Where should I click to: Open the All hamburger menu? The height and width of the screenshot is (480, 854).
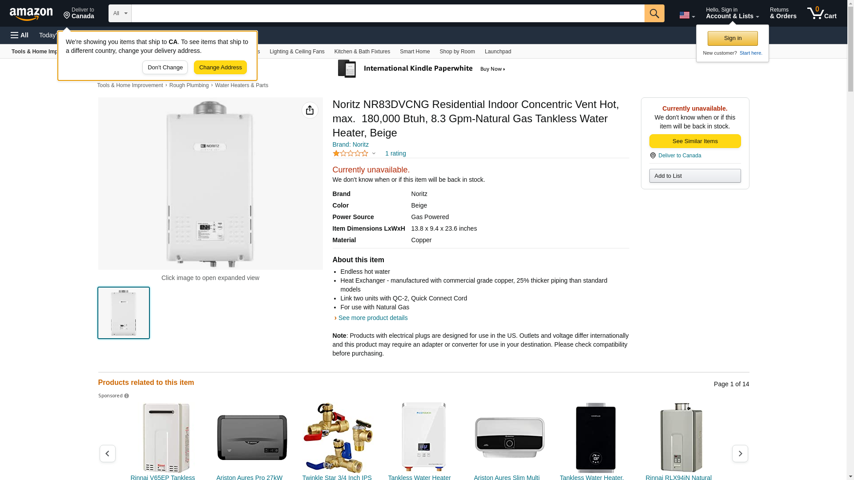pos(20,35)
